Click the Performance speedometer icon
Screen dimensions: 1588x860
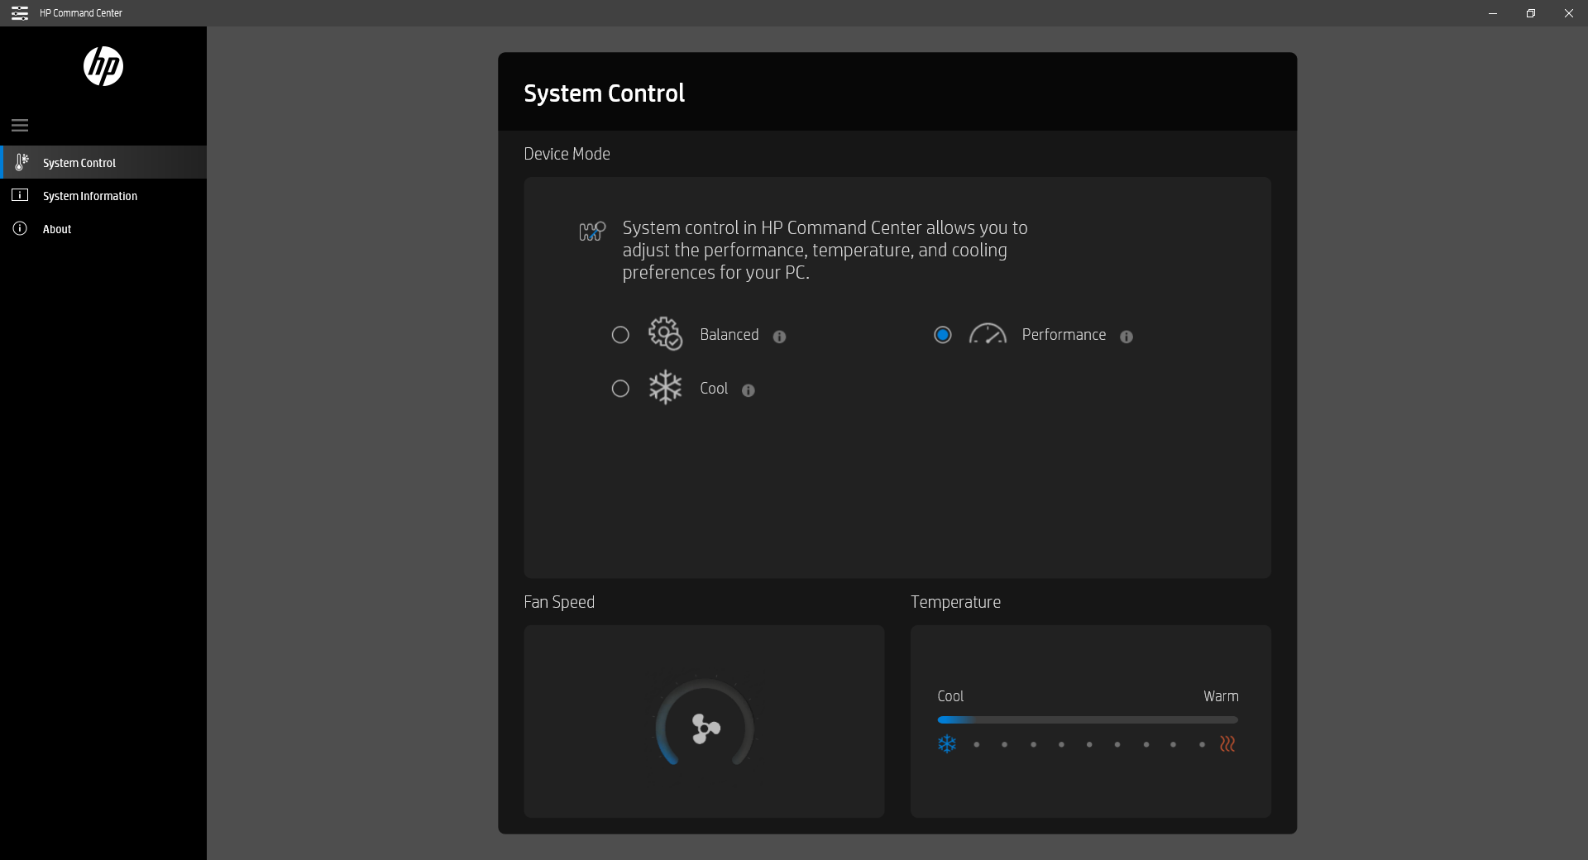(988, 333)
